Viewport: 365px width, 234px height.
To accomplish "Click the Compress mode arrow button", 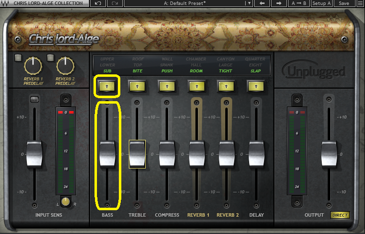I will click(167, 86).
